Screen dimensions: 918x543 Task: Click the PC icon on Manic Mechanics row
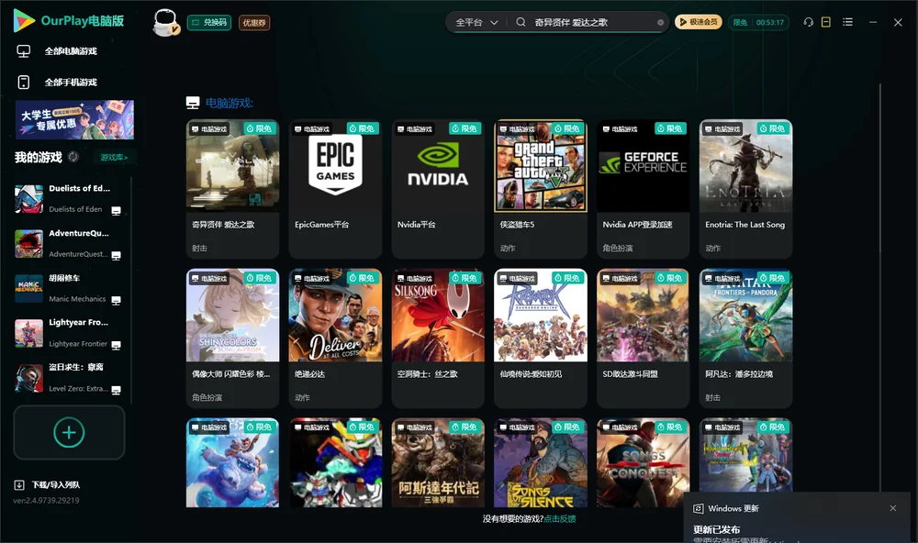click(x=116, y=301)
